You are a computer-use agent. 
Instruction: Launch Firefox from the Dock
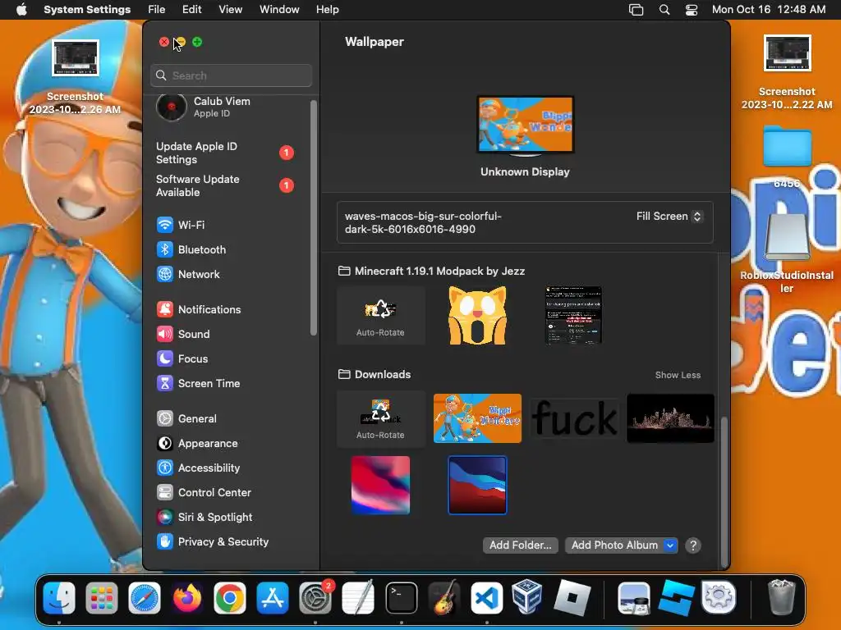tap(187, 597)
